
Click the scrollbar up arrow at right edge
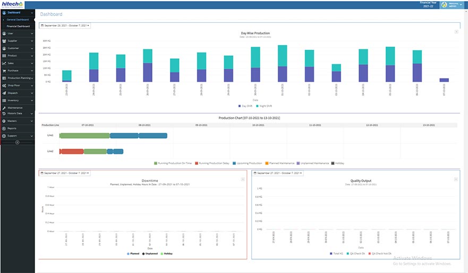pos(466,11)
